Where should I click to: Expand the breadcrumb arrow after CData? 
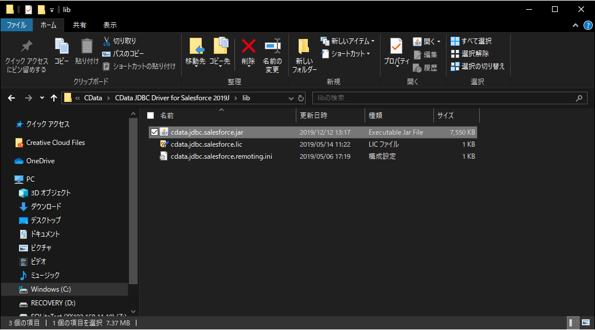click(108, 98)
